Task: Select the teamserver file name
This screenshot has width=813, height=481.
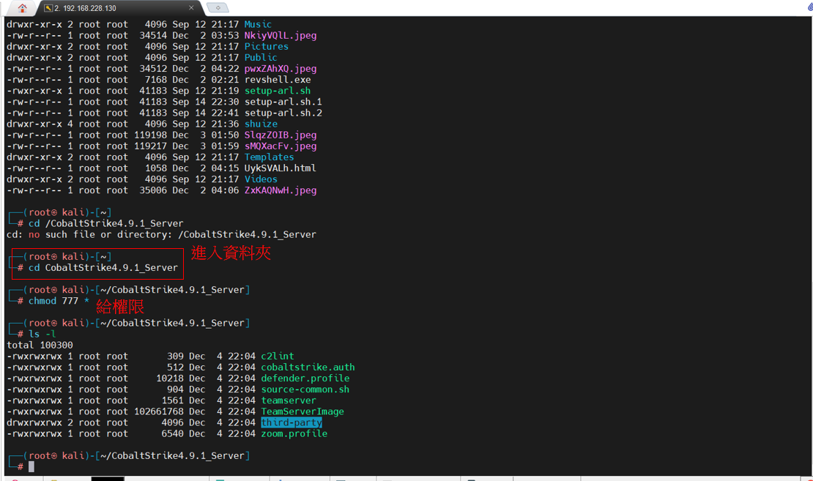Action: pos(289,400)
